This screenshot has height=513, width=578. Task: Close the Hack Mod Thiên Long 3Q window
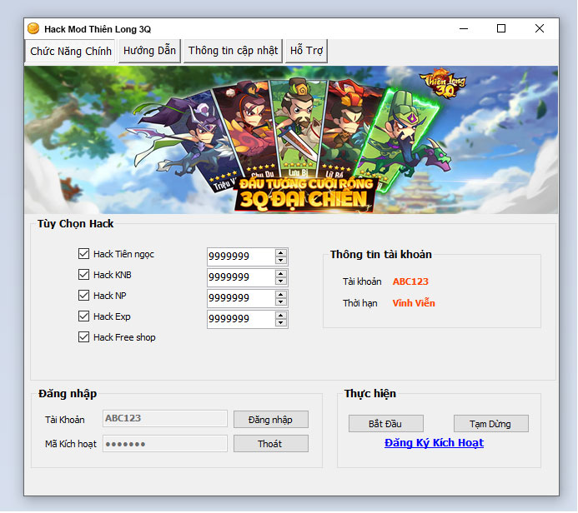pyautogui.click(x=540, y=28)
